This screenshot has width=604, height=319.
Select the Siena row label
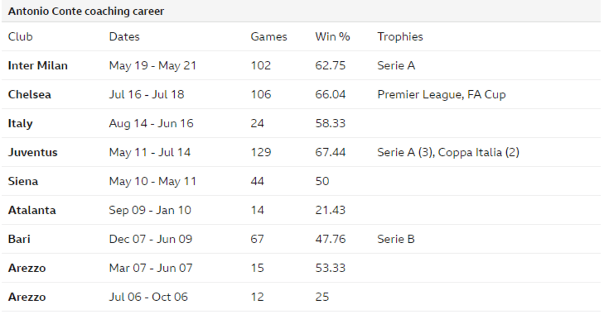pos(23,181)
